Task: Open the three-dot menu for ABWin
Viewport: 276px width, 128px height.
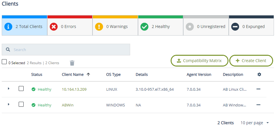Action: [x=258, y=105]
